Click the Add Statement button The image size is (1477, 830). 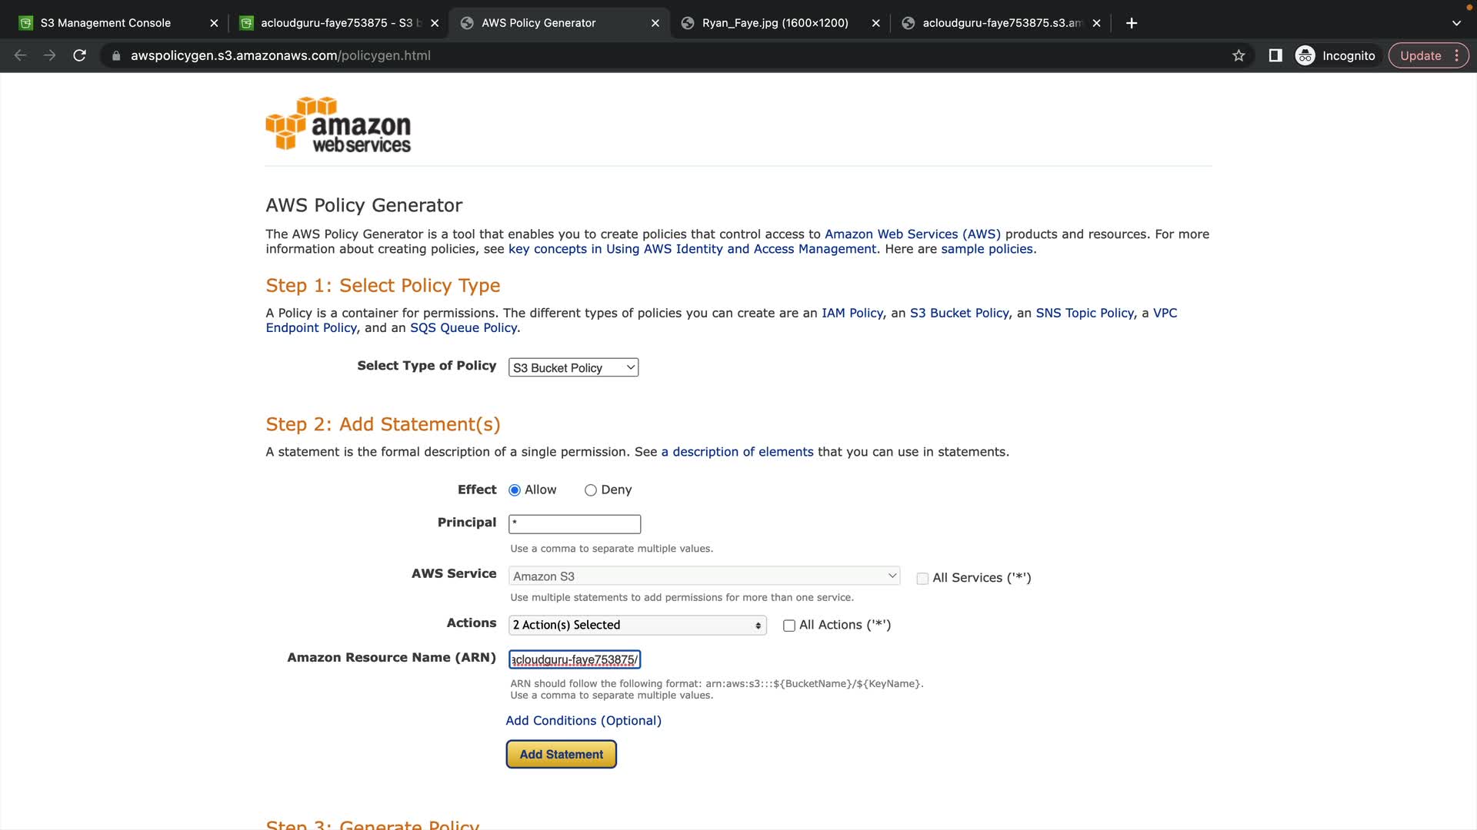tap(561, 755)
